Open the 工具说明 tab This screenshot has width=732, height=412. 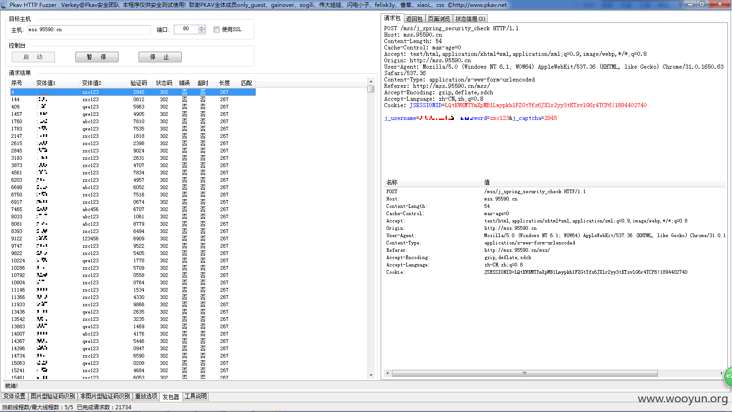pos(196,396)
